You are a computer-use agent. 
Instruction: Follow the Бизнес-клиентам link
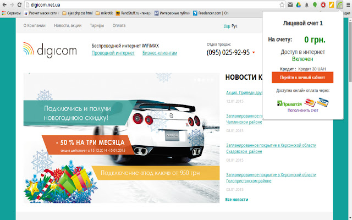point(159,53)
